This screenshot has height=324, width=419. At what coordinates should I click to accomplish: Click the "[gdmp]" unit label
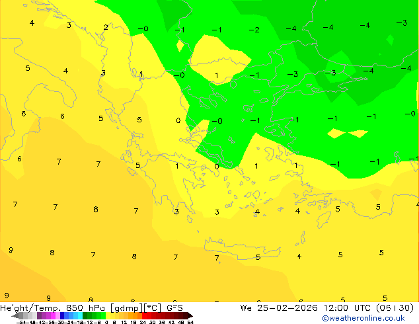click(126, 308)
